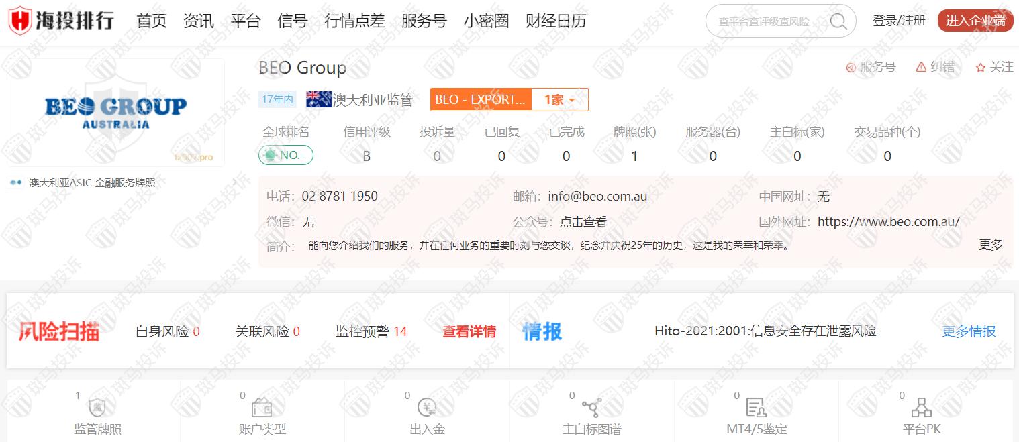Click 查看详情 in risk scan

[x=469, y=331]
